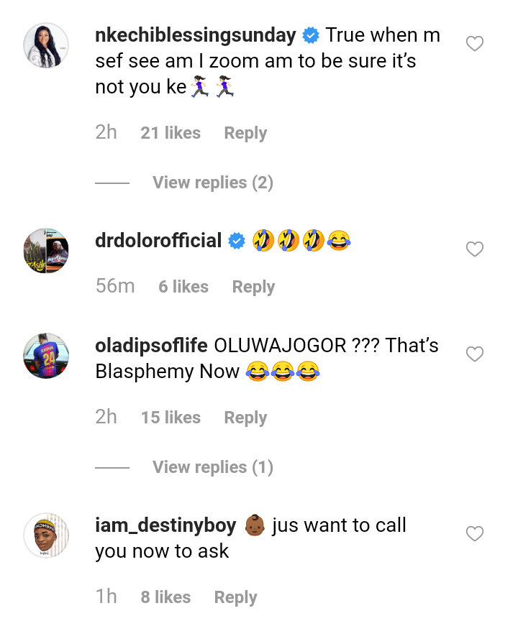Tap heart on oladipsoflife's comment
This screenshot has width=518, height=621.
coord(474,354)
